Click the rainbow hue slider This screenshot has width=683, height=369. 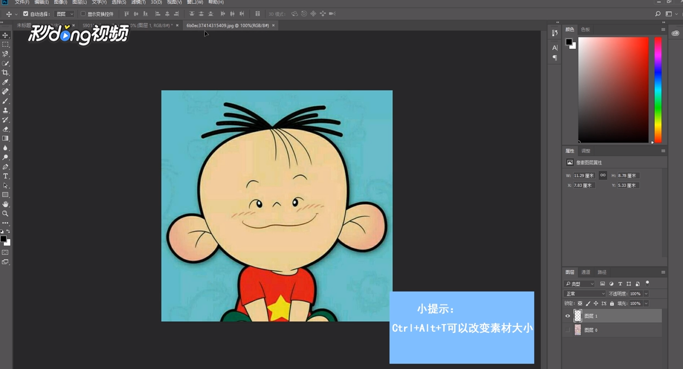click(x=658, y=90)
